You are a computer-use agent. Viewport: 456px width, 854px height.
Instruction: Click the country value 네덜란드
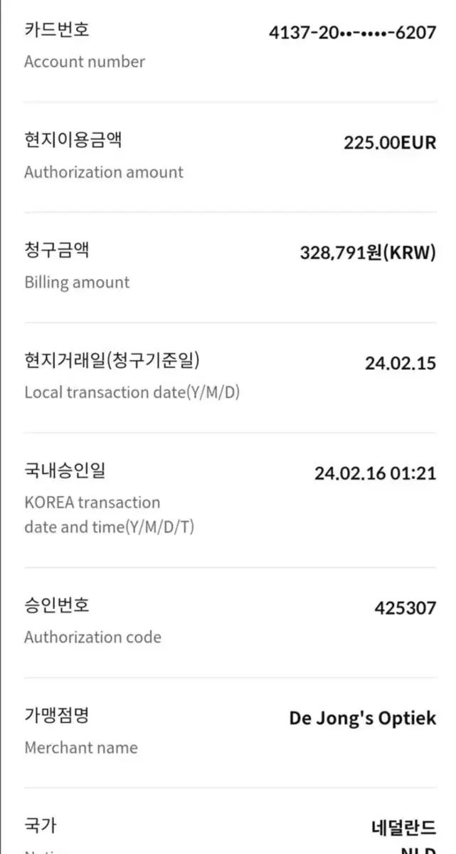[x=403, y=828]
